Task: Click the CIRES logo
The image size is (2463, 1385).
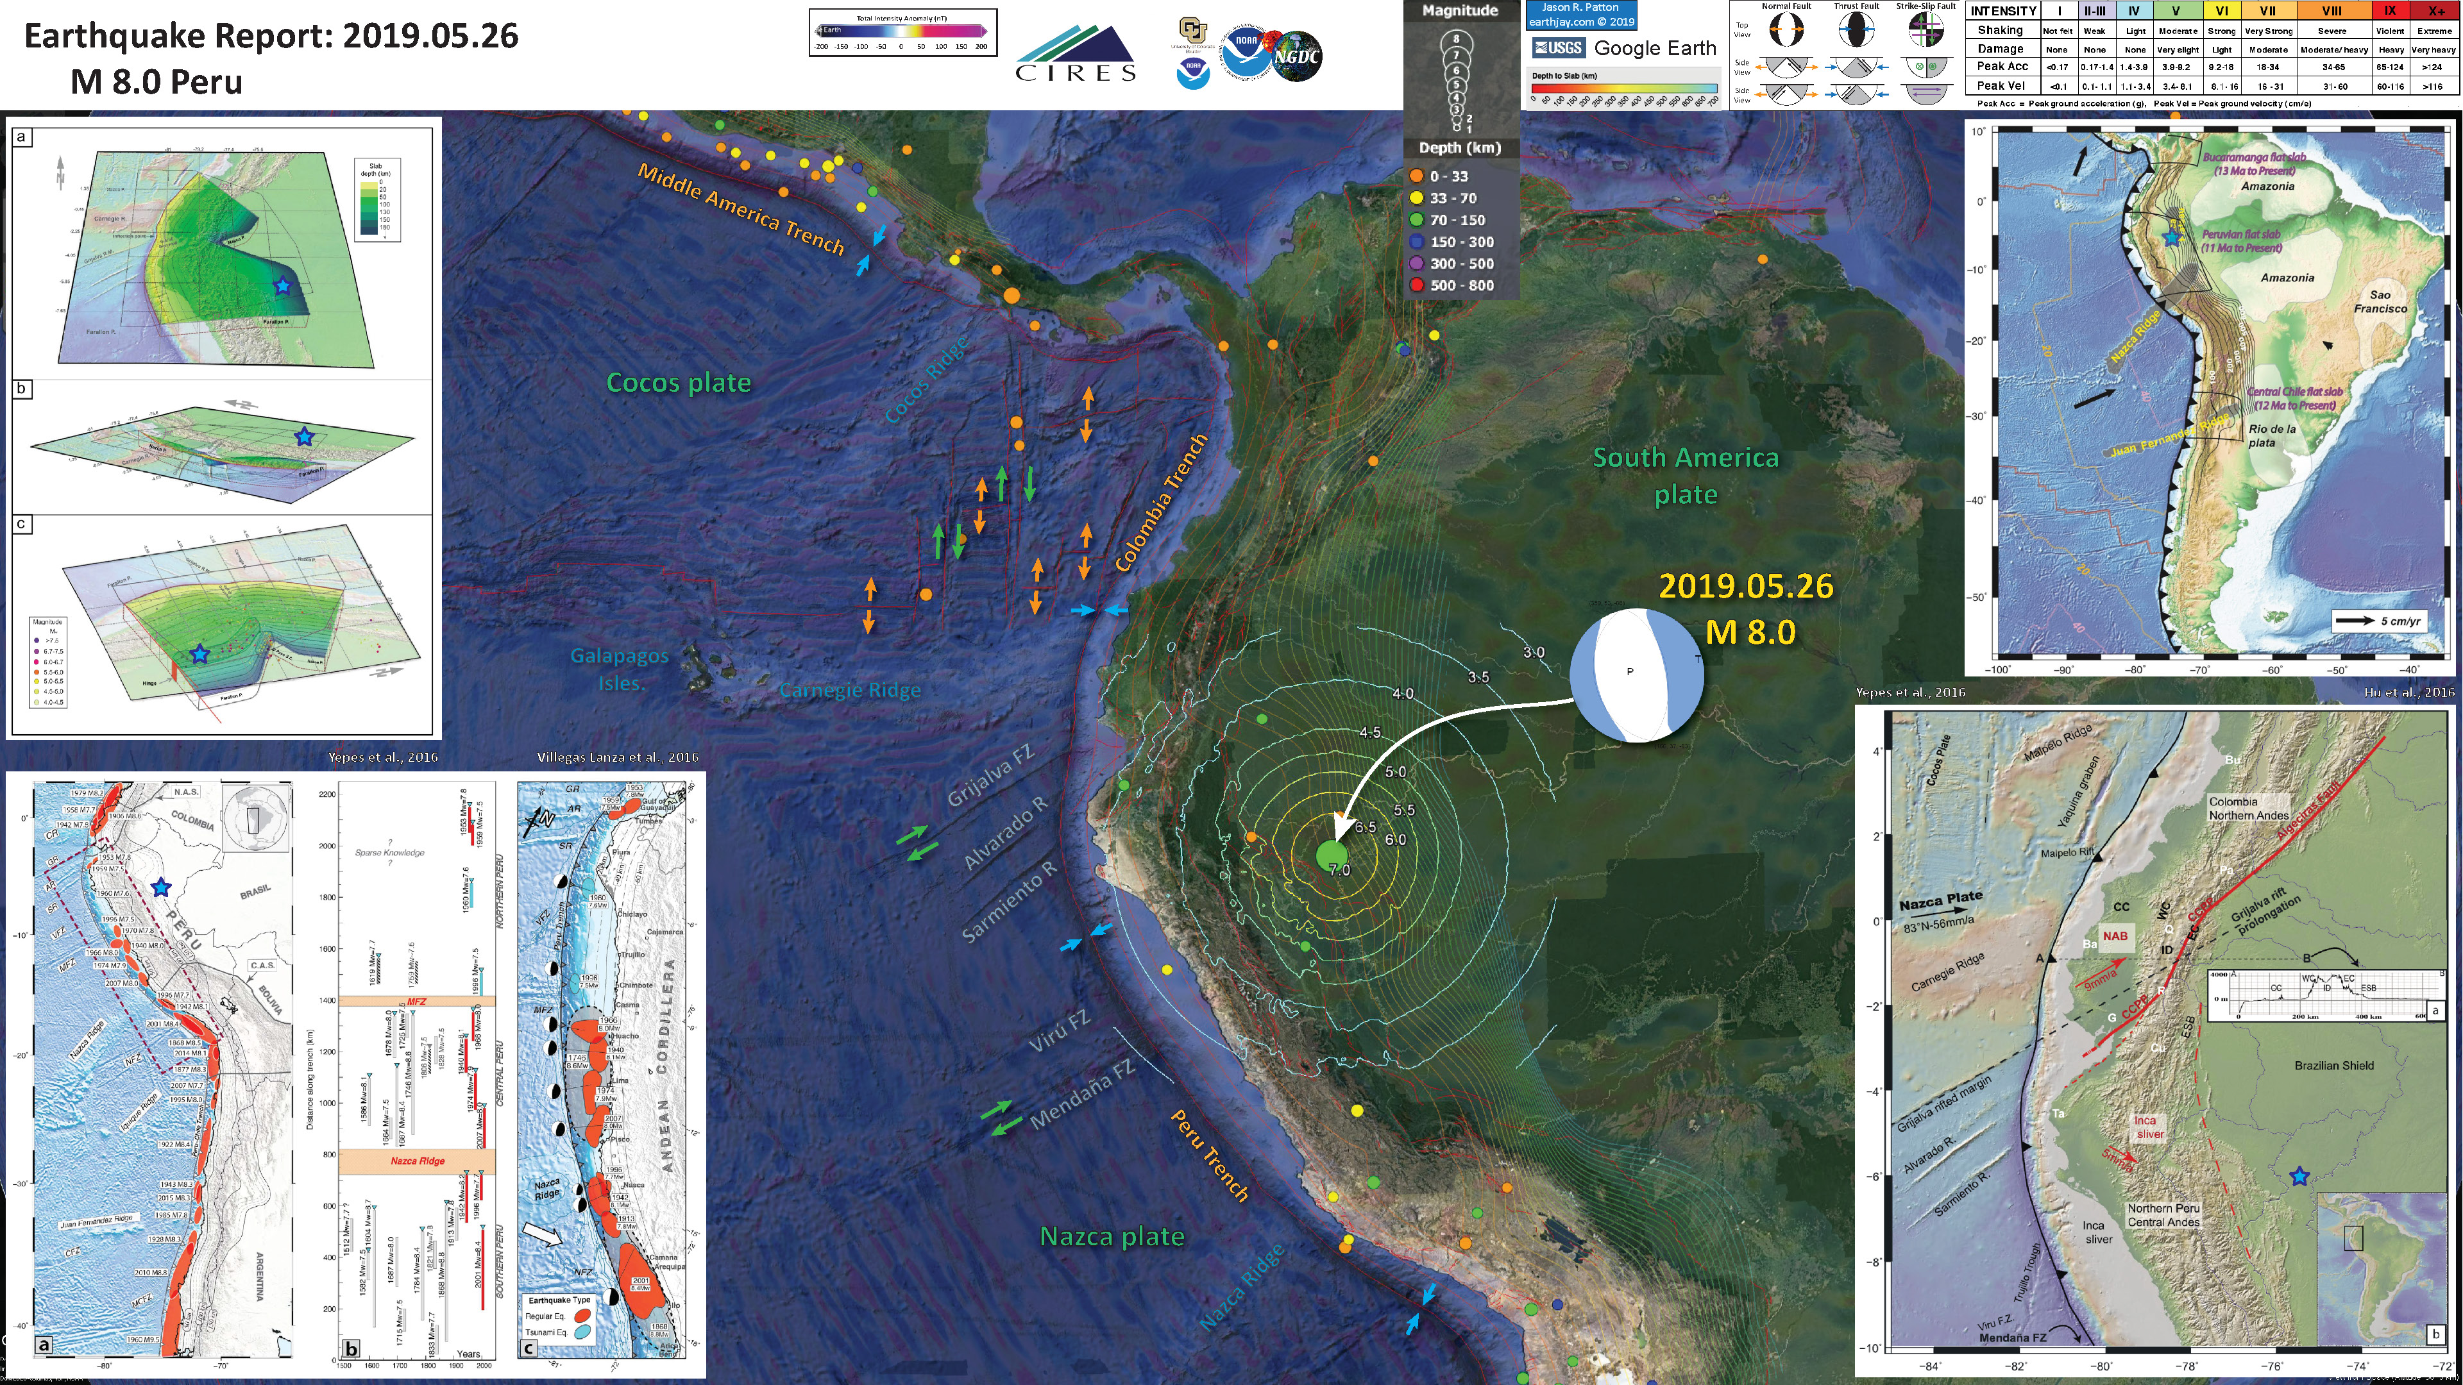Action: [1075, 53]
